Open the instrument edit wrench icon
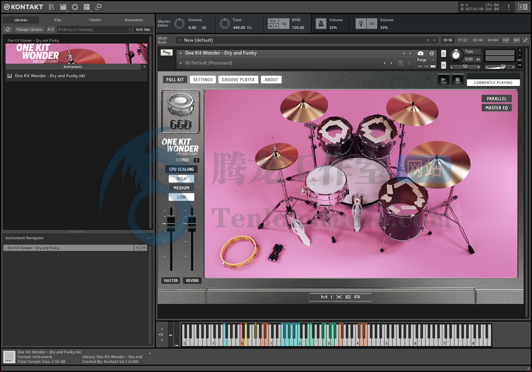 click(x=166, y=53)
